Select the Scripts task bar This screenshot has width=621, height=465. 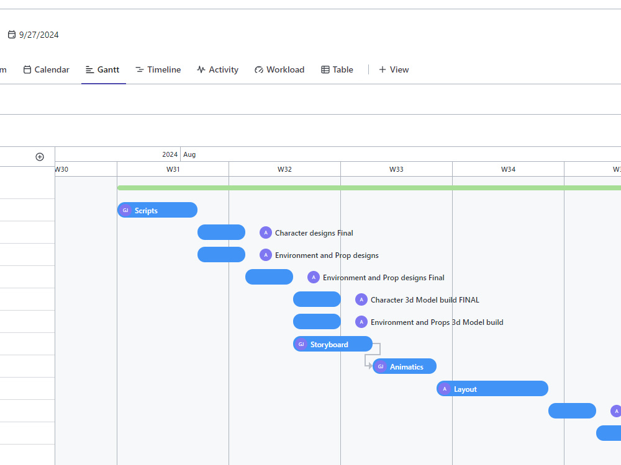pyautogui.click(x=157, y=210)
